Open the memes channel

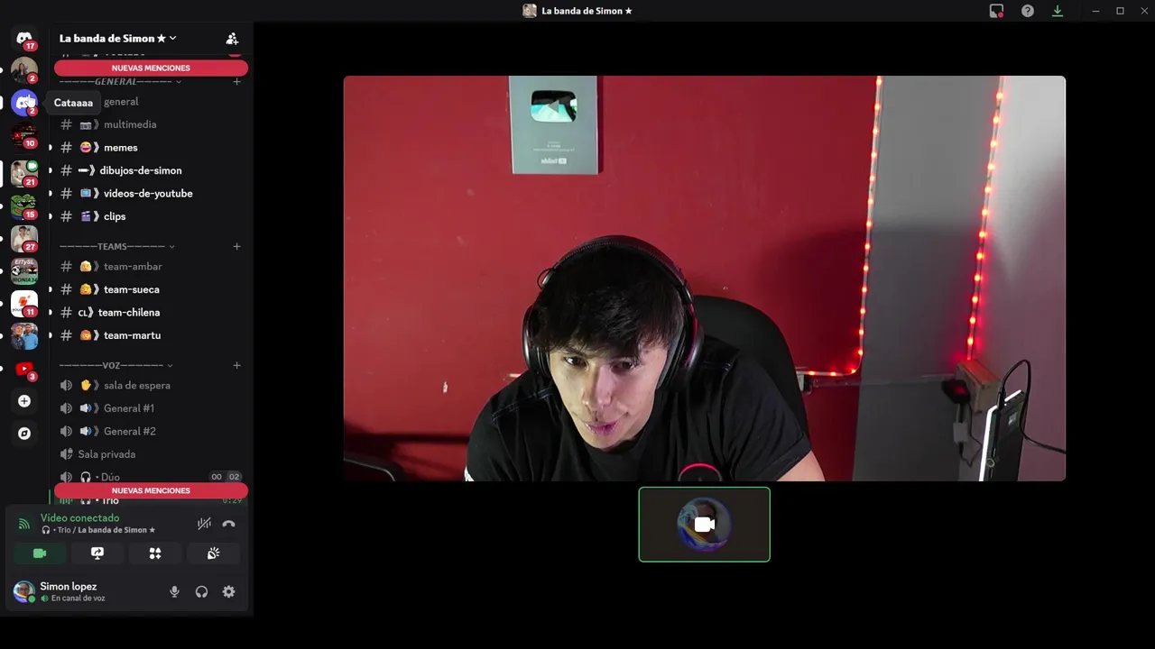[x=151, y=148]
